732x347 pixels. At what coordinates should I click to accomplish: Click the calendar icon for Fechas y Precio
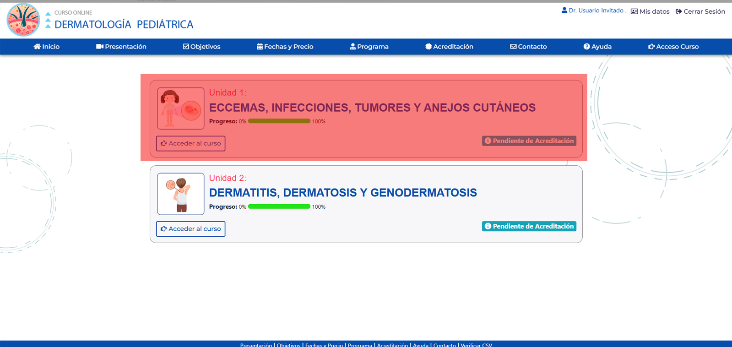(x=260, y=47)
